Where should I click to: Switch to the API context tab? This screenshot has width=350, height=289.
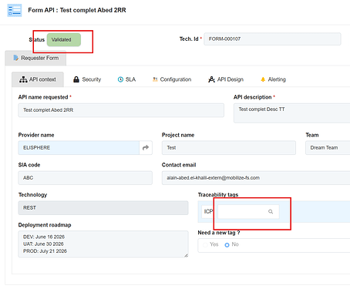pyautogui.click(x=38, y=79)
